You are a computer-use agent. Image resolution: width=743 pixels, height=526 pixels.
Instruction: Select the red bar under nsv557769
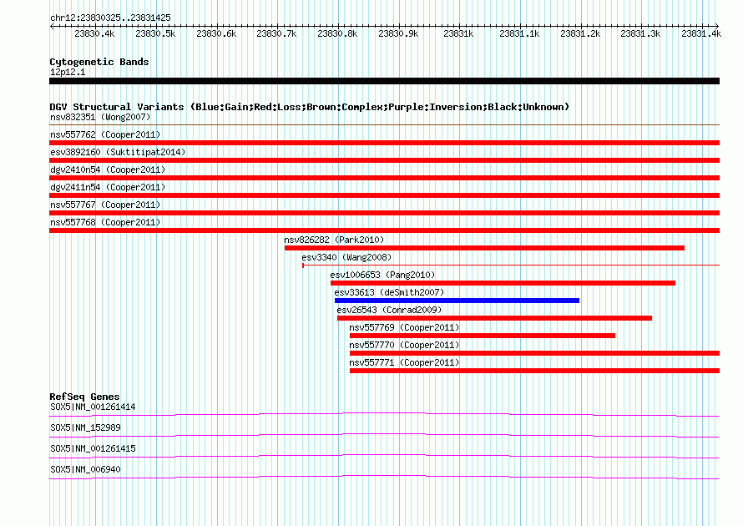(x=483, y=336)
